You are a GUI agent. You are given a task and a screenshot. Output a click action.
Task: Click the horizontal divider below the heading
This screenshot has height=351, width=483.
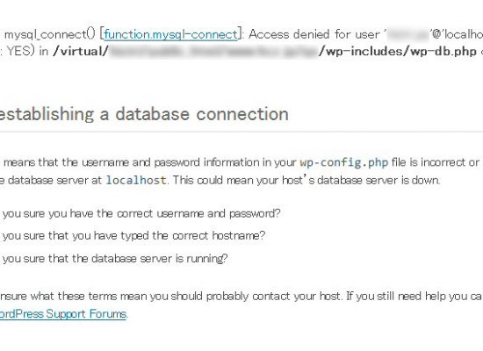click(x=241, y=132)
